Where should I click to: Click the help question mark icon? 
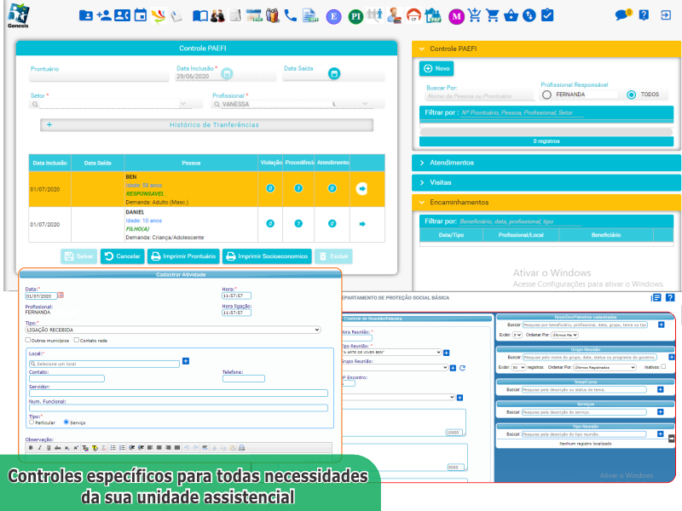644,15
